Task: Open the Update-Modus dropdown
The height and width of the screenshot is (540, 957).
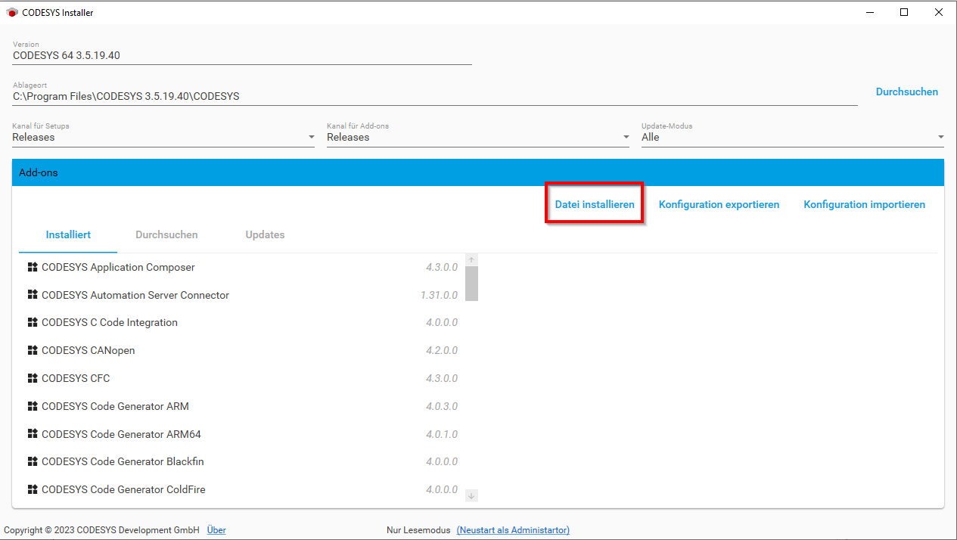Action: click(x=793, y=137)
